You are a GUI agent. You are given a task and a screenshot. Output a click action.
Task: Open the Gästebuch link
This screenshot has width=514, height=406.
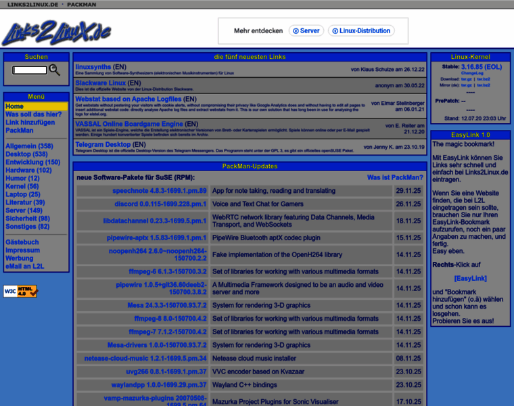22,242
